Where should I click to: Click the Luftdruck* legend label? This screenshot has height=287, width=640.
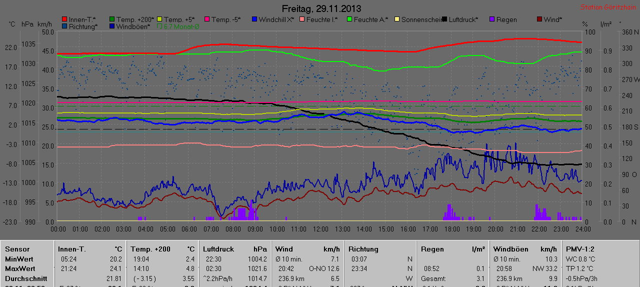(463, 19)
